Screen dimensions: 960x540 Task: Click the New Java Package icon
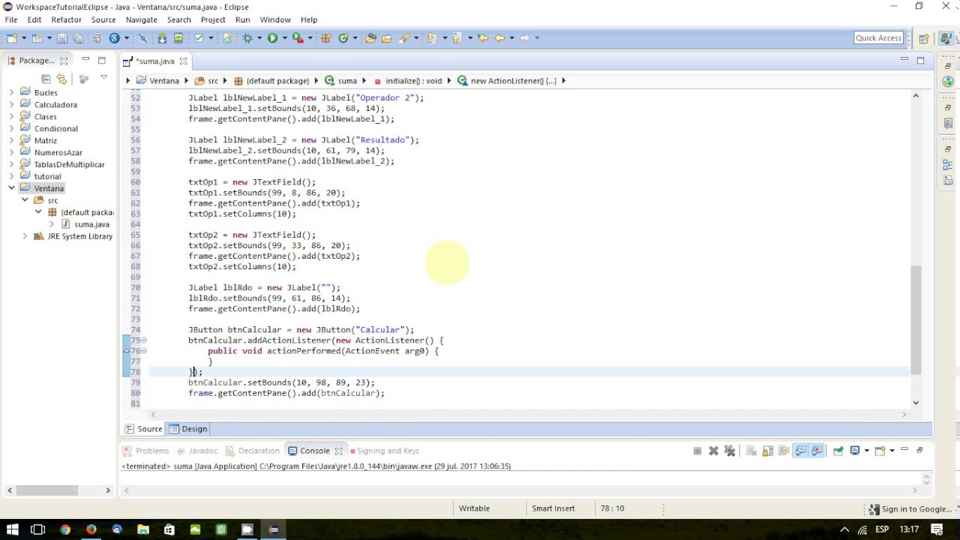(326, 37)
